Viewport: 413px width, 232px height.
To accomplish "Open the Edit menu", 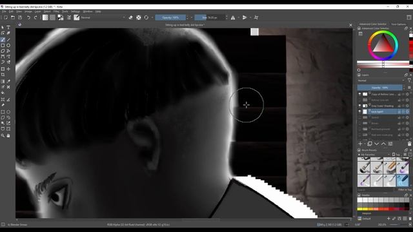I will pyautogui.click(x=11, y=12).
